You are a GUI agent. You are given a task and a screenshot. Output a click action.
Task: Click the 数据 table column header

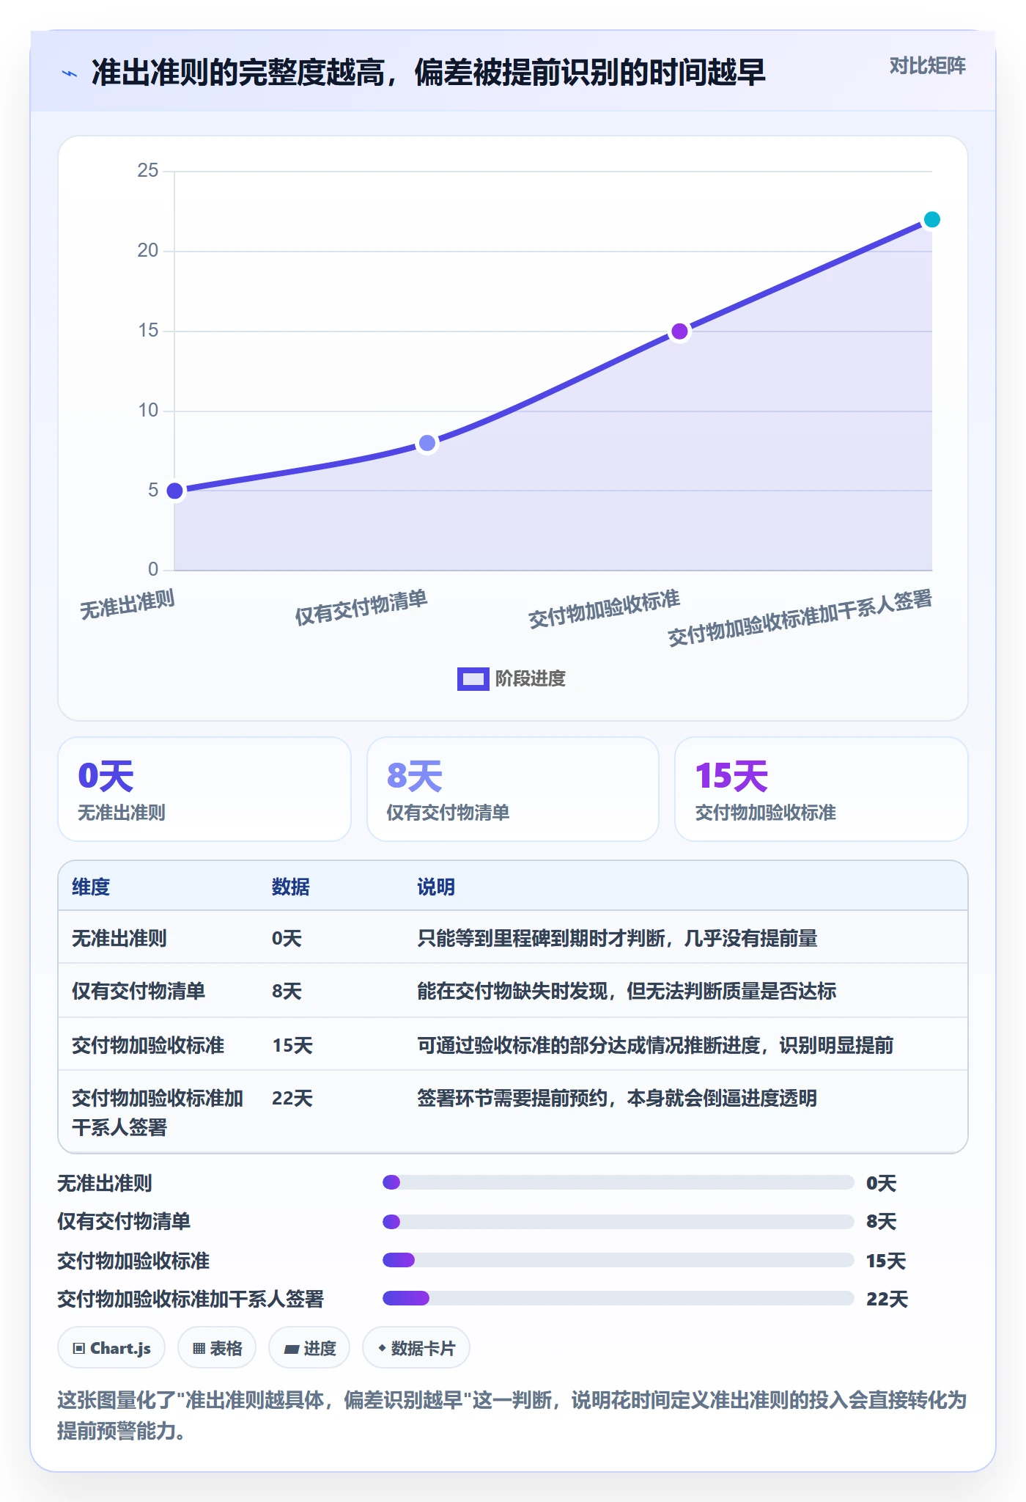(x=291, y=887)
